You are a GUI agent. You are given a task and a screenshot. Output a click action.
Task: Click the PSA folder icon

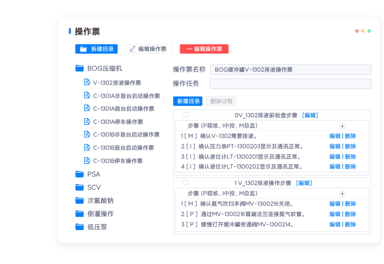point(80,174)
